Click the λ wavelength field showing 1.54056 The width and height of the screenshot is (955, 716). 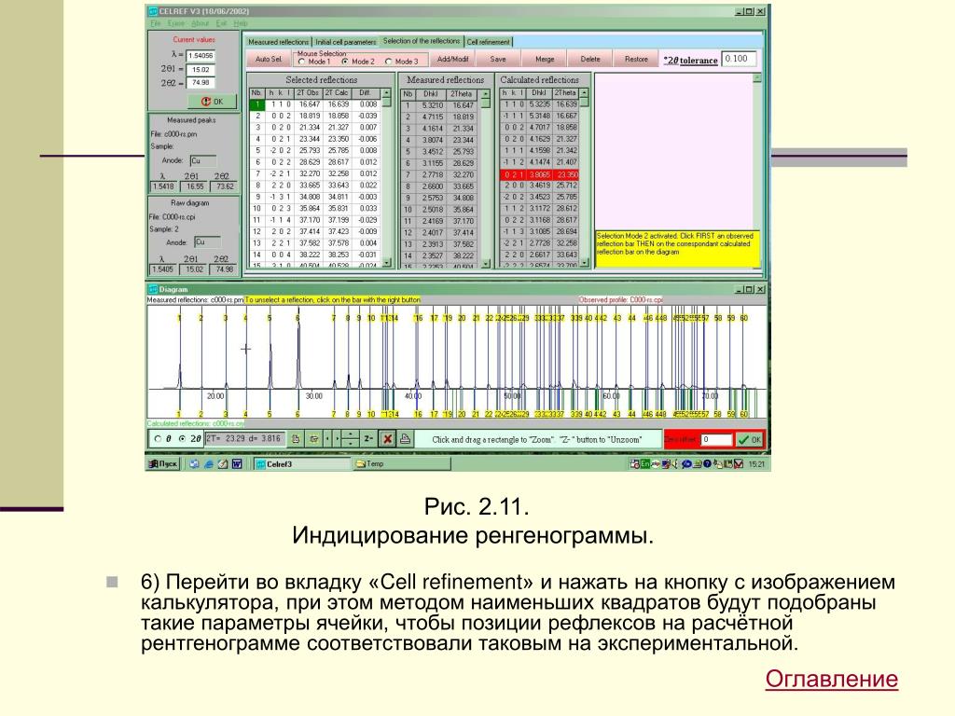coord(201,55)
